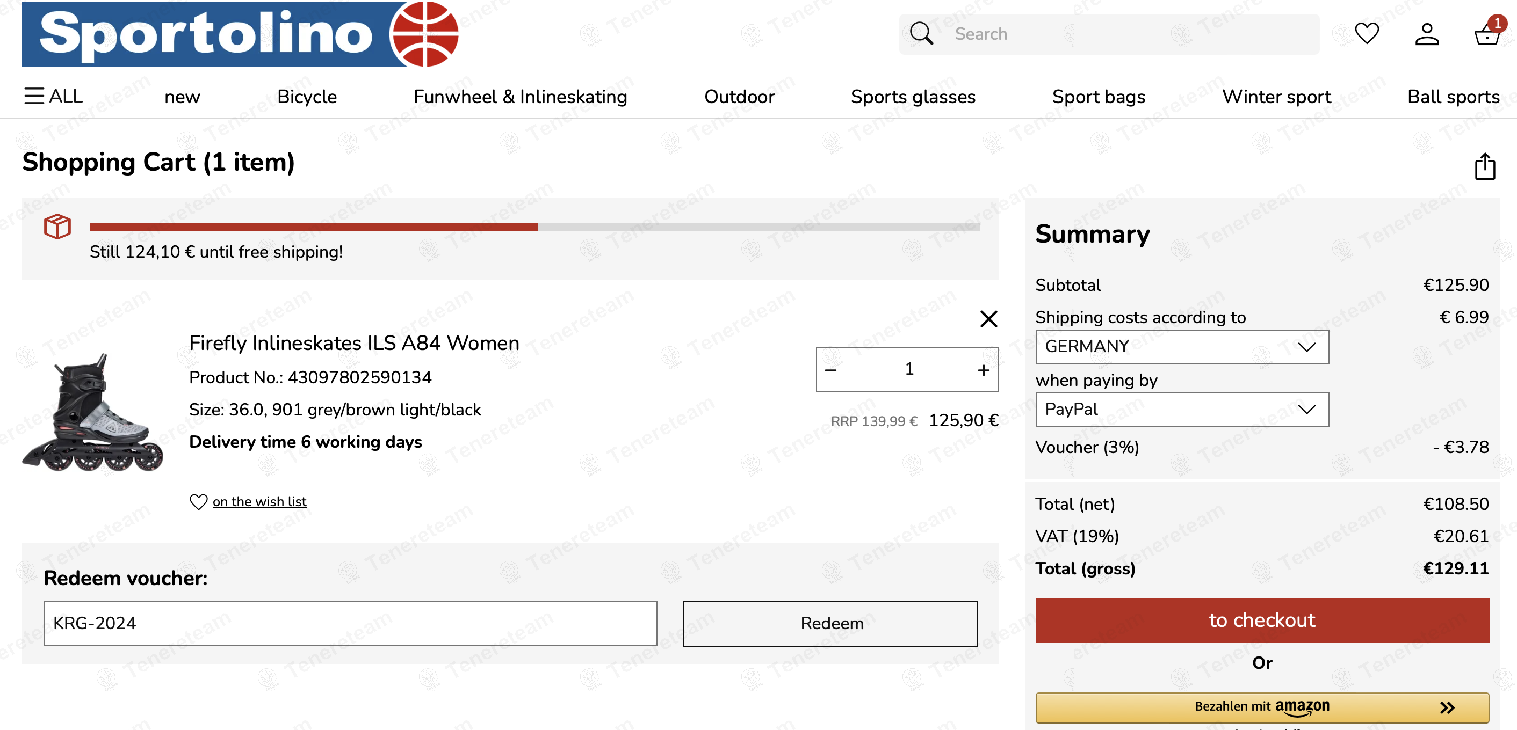
Task: Increase quantity with the plus button
Action: point(984,370)
